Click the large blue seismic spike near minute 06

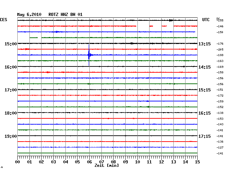[89, 55]
